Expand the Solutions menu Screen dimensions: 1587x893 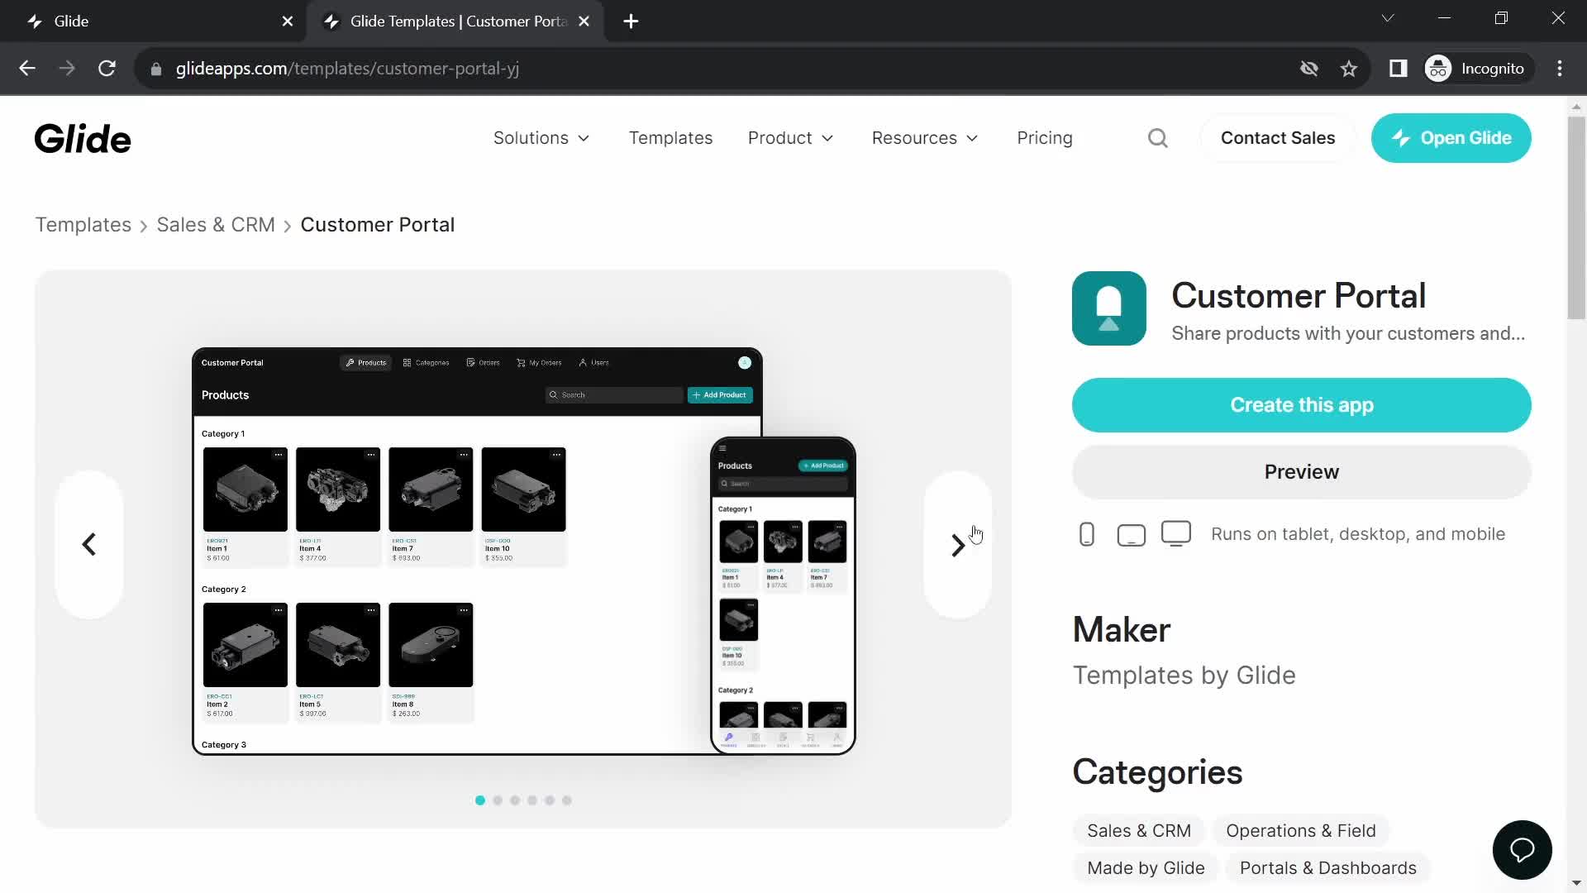click(x=541, y=138)
